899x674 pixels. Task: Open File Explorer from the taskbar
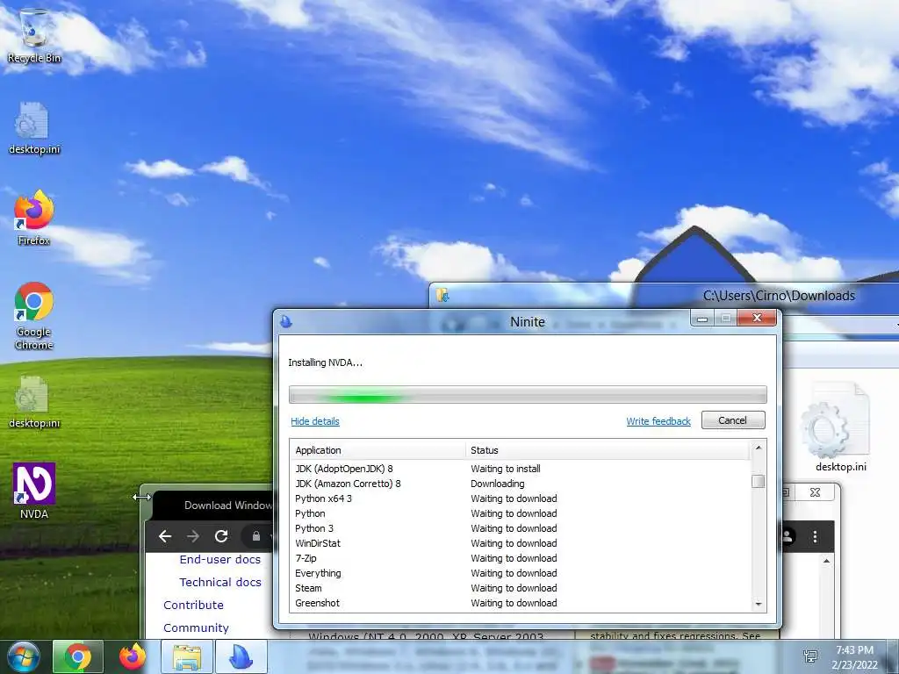pos(187,656)
